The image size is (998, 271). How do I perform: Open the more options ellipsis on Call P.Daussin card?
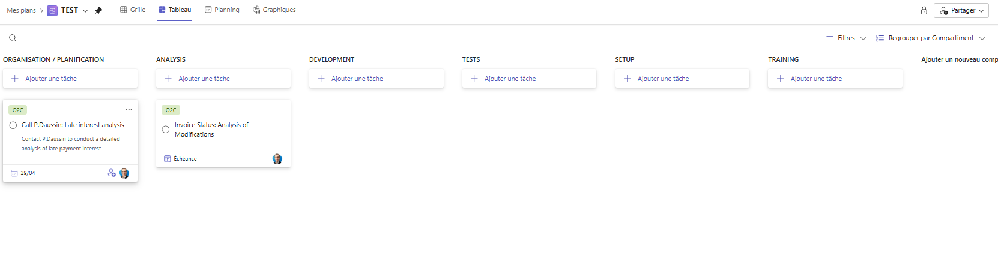(x=129, y=110)
